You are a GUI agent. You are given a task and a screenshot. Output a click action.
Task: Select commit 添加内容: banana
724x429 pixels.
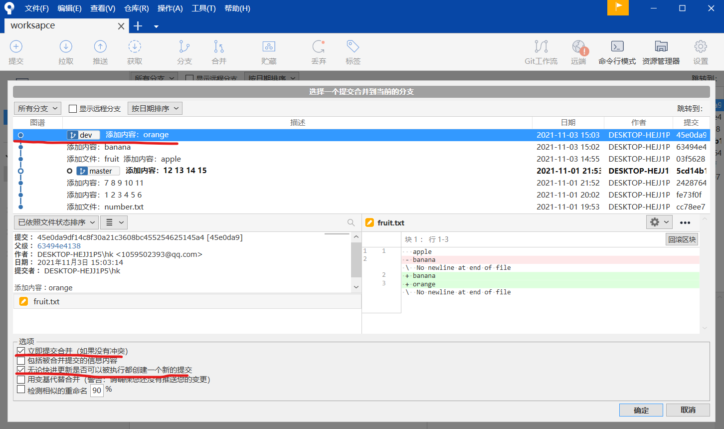[x=362, y=147]
